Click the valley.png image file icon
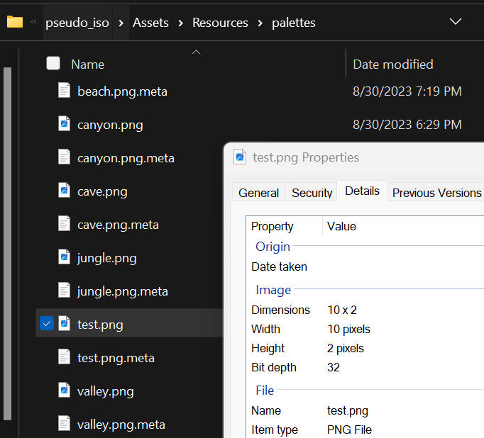The image size is (484, 438). pos(64,391)
